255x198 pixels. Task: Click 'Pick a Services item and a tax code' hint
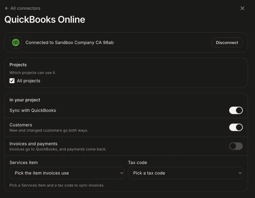click(57, 185)
